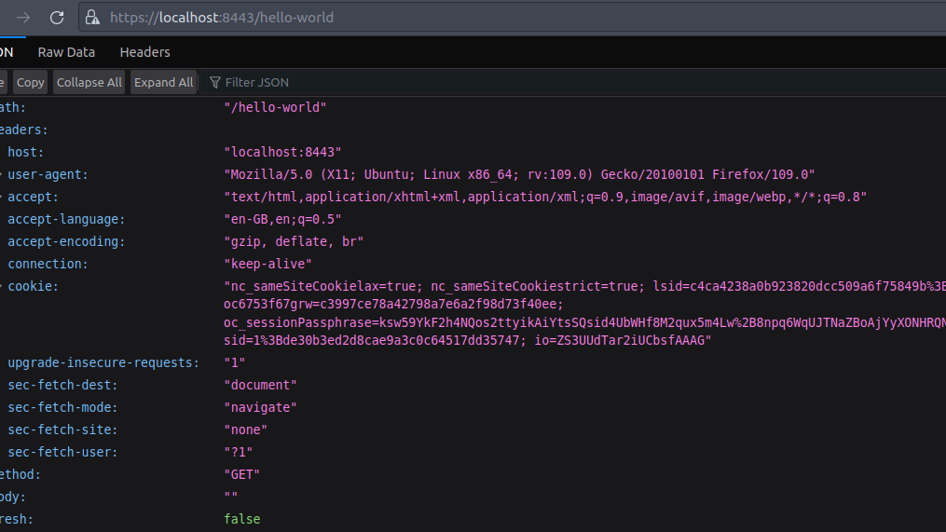Select the cookie key
Viewport: 946px width, 532px height.
click(34, 286)
